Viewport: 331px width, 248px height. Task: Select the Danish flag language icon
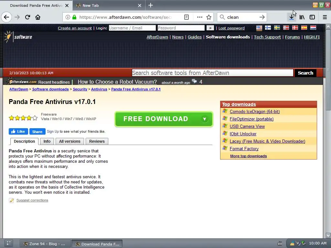click(295, 28)
